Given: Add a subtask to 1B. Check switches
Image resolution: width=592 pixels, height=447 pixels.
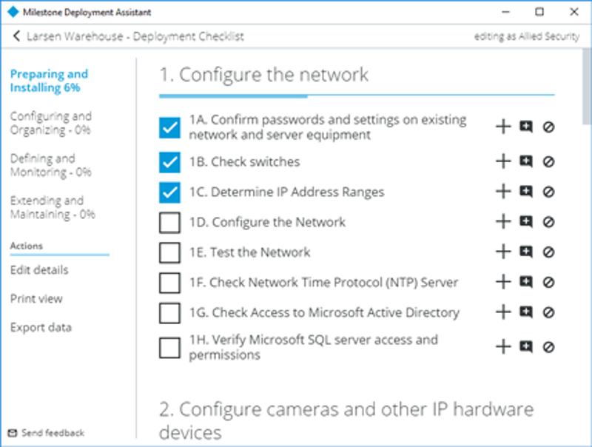Looking at the screenshot, I should click(503, 162).
